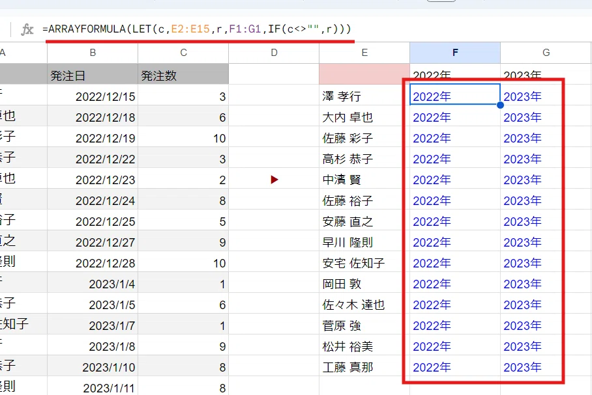
Task: Select the highlighted column F header
Action: (x=455, y=53)
